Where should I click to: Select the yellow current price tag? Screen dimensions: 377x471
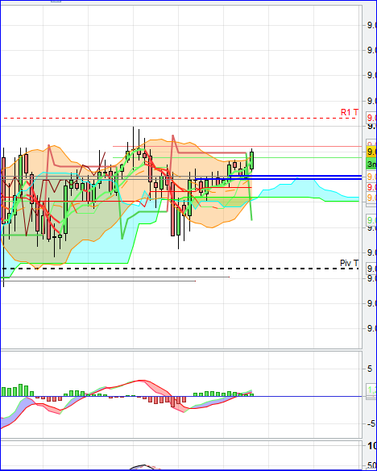(x=371, y=152)
